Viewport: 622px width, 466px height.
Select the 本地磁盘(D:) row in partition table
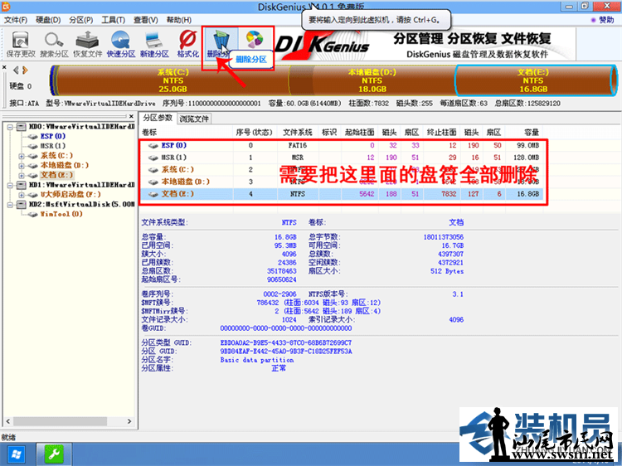[343, 182]
